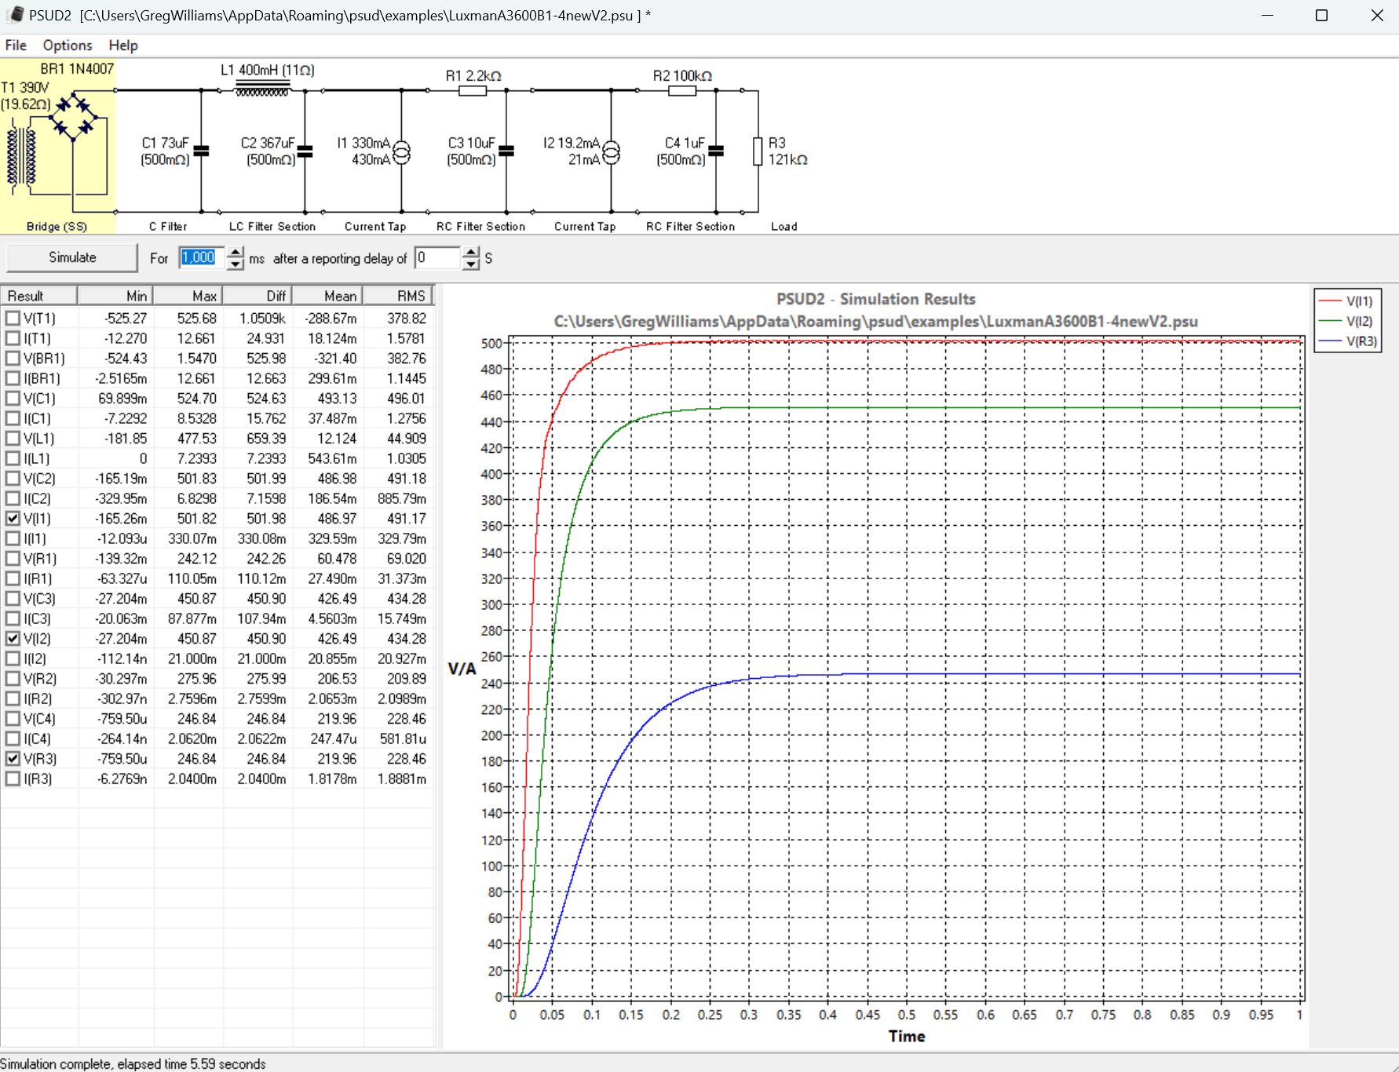1399x1072 pixels.
Task: Click the first Current Tap label under I1
Action: click(x=375, y=227)
